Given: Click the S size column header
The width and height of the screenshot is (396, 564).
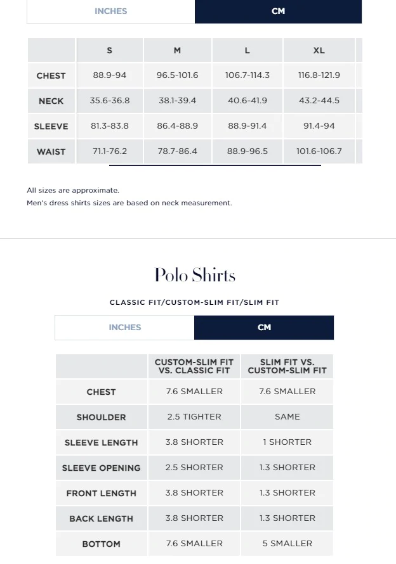Looking at the screenshot, I should [x=110, y=51].
